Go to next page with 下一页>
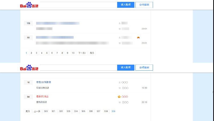Screen dimensions: 214x121 pos(82,53)
